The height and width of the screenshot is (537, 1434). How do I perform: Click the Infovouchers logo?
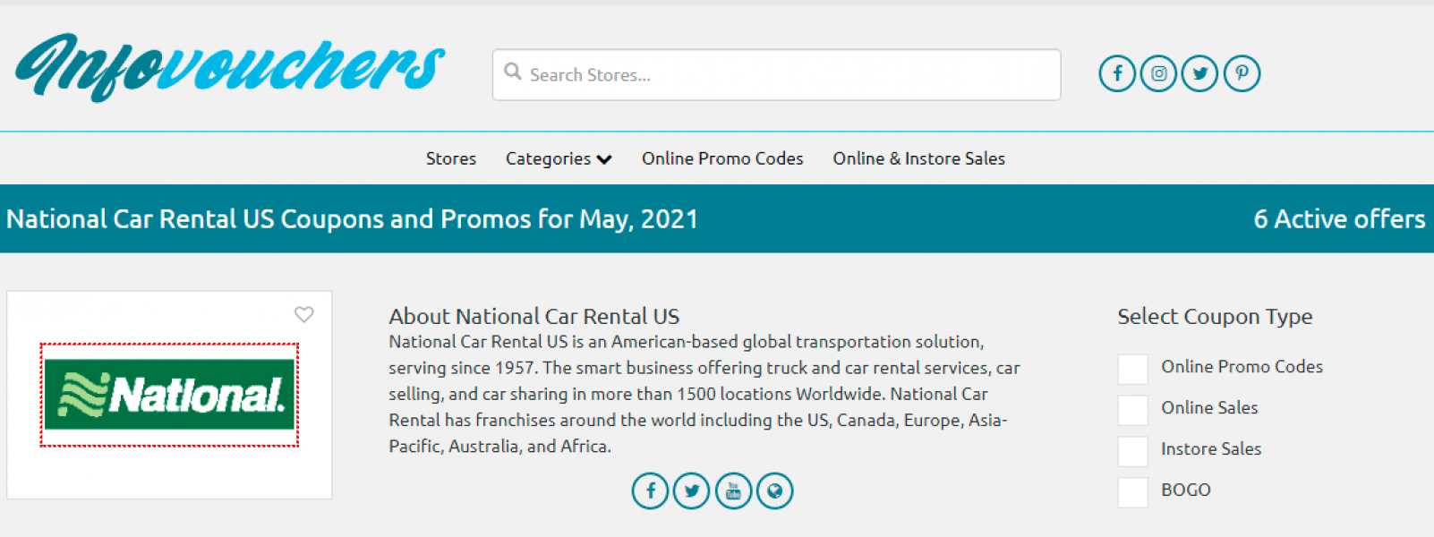coord(230,67)
